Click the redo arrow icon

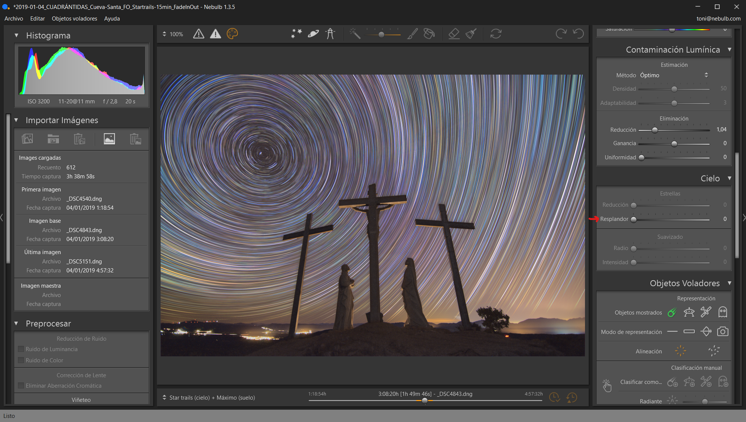pyautogui.click(x=561, y=34)
